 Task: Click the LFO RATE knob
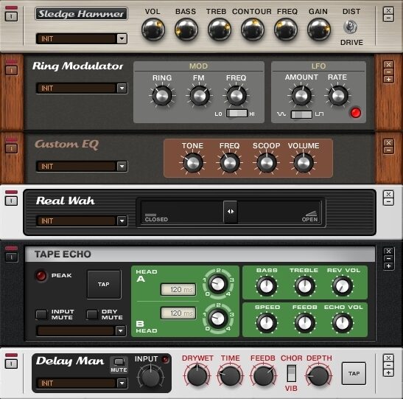tap(338, 96)
